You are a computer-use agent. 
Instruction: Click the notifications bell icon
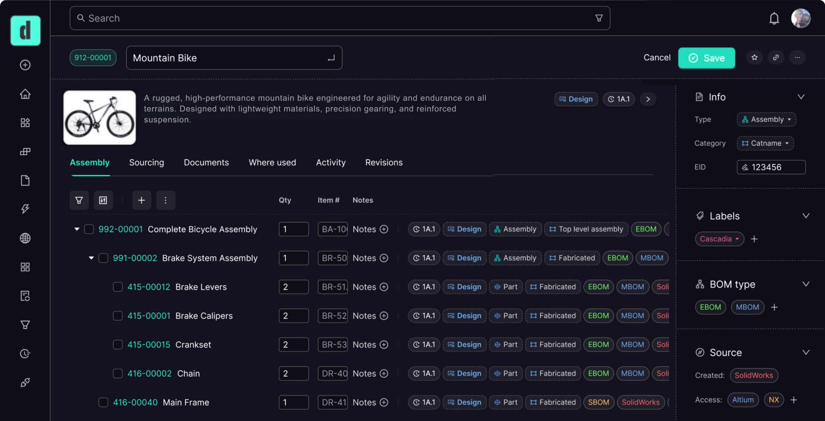point(774,19)
